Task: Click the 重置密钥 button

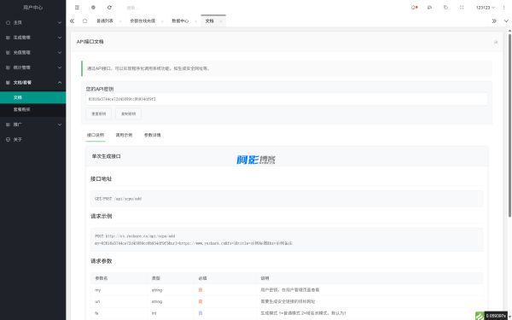Action: tap(99, 114)
